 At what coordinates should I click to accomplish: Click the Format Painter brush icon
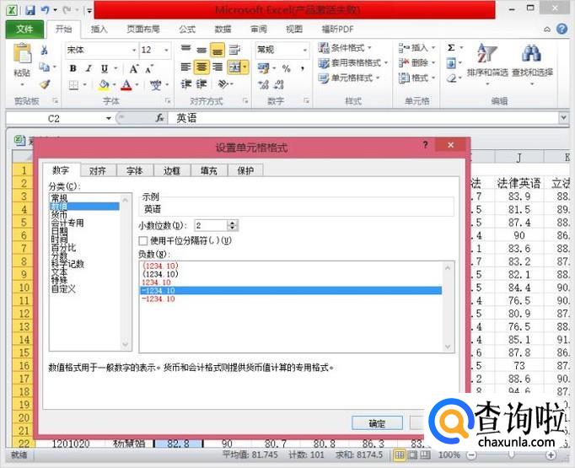[45, 84]
